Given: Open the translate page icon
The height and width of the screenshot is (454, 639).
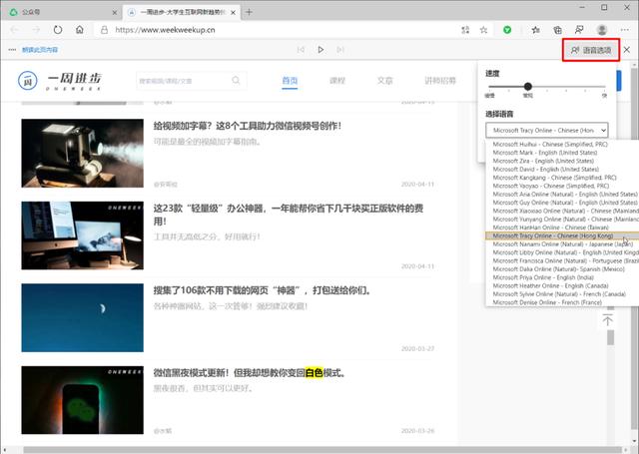Looking at the screenshot, I should pos(465,30).
